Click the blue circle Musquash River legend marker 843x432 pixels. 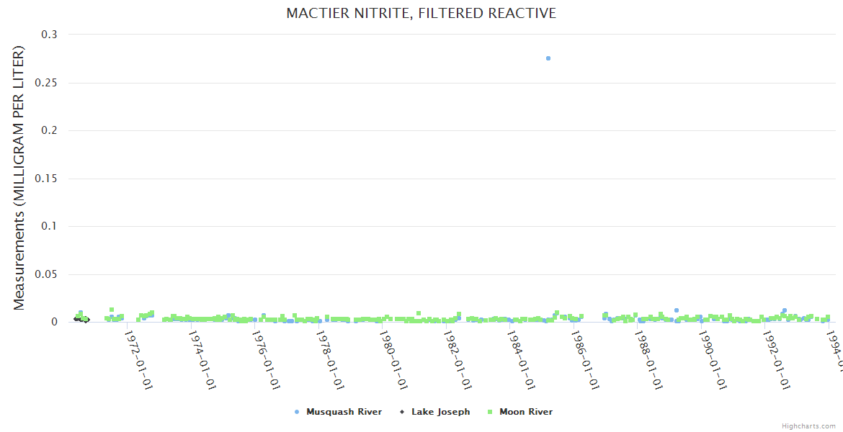click(297, 412)
